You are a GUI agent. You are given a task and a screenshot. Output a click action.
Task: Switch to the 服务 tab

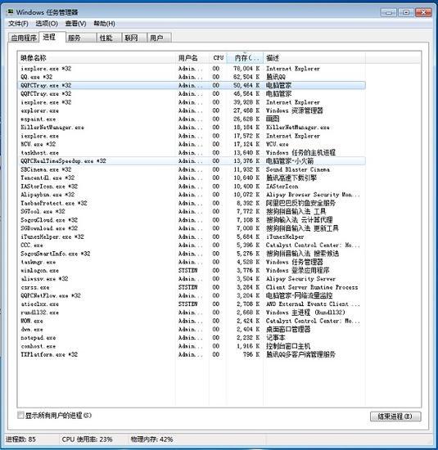(81, 38)
